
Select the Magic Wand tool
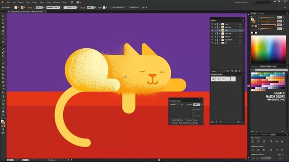[x=3, y=23]
